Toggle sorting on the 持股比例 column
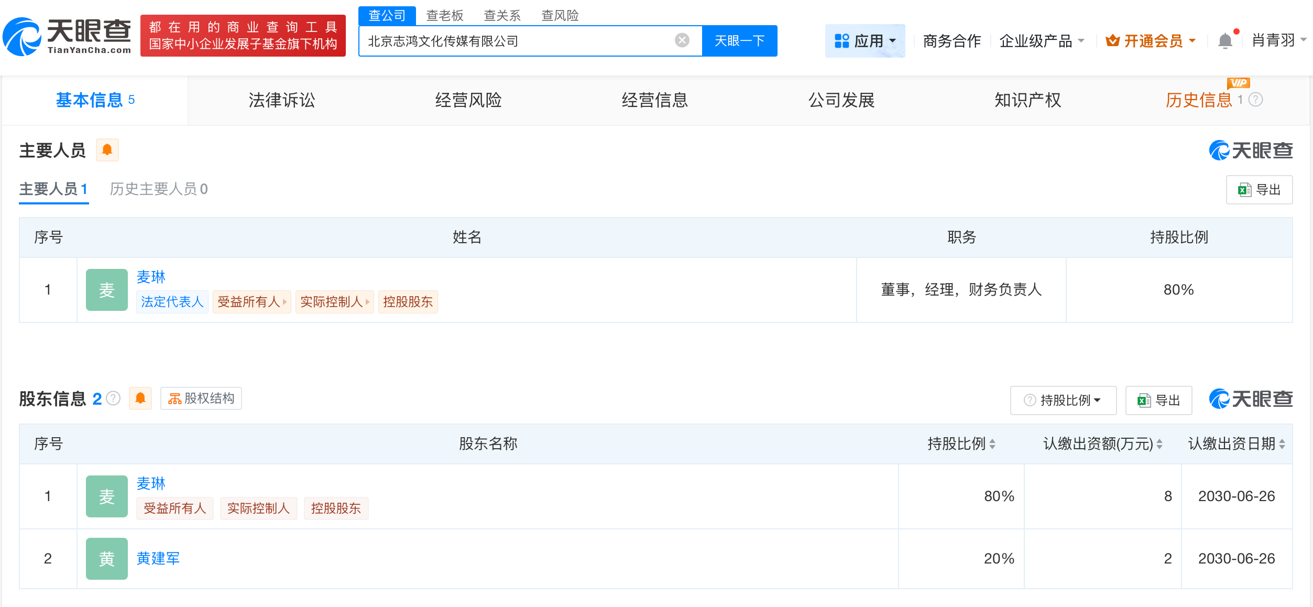 coord(992,443)
